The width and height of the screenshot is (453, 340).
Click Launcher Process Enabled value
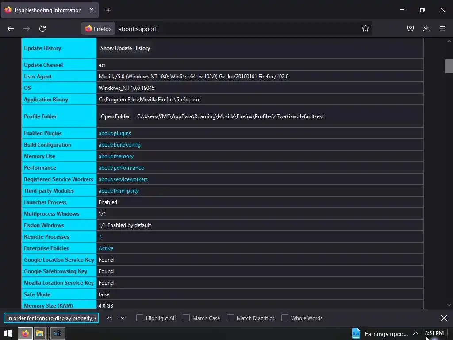coord(108,202)
